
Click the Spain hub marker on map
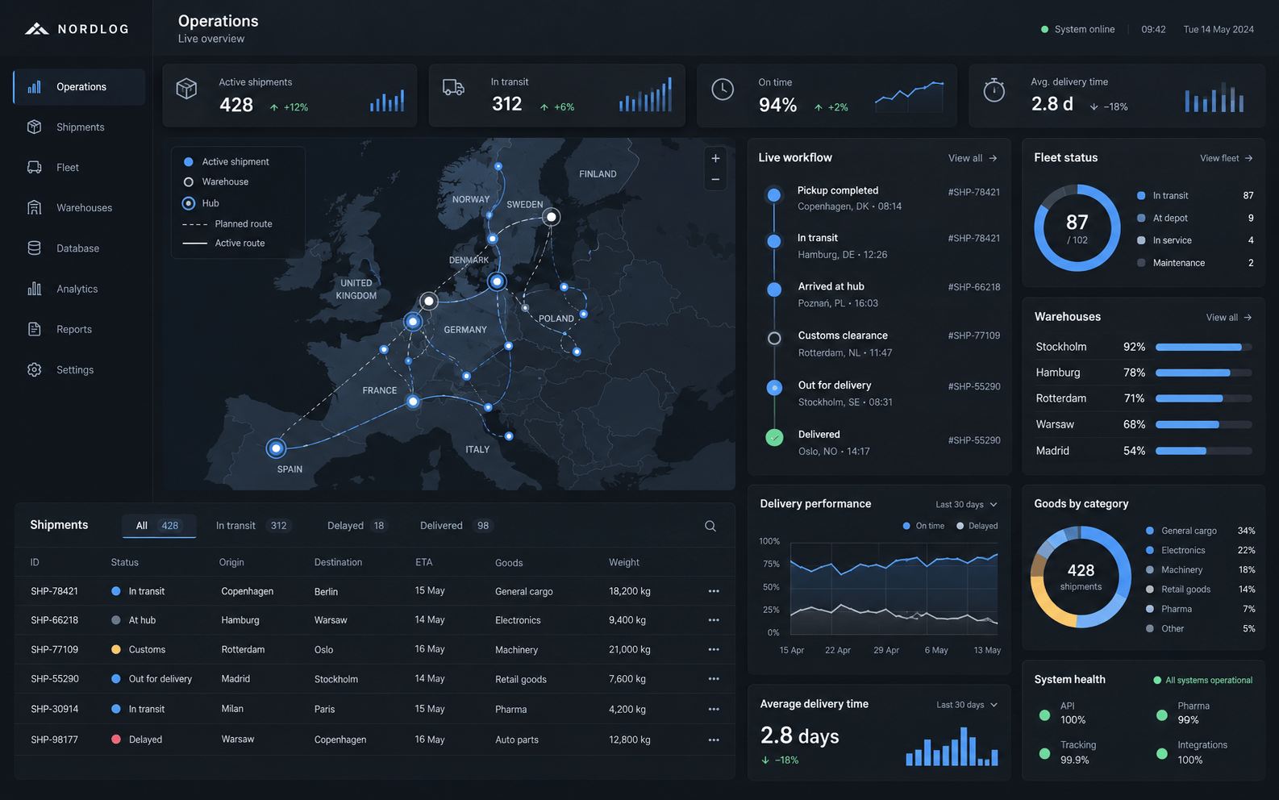click(x=276, y=448)
